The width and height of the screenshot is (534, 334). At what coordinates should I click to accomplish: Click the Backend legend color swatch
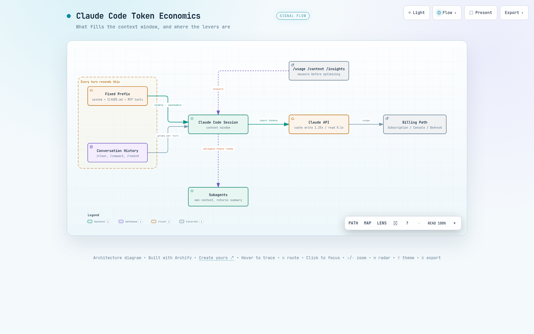pos(90,221)
